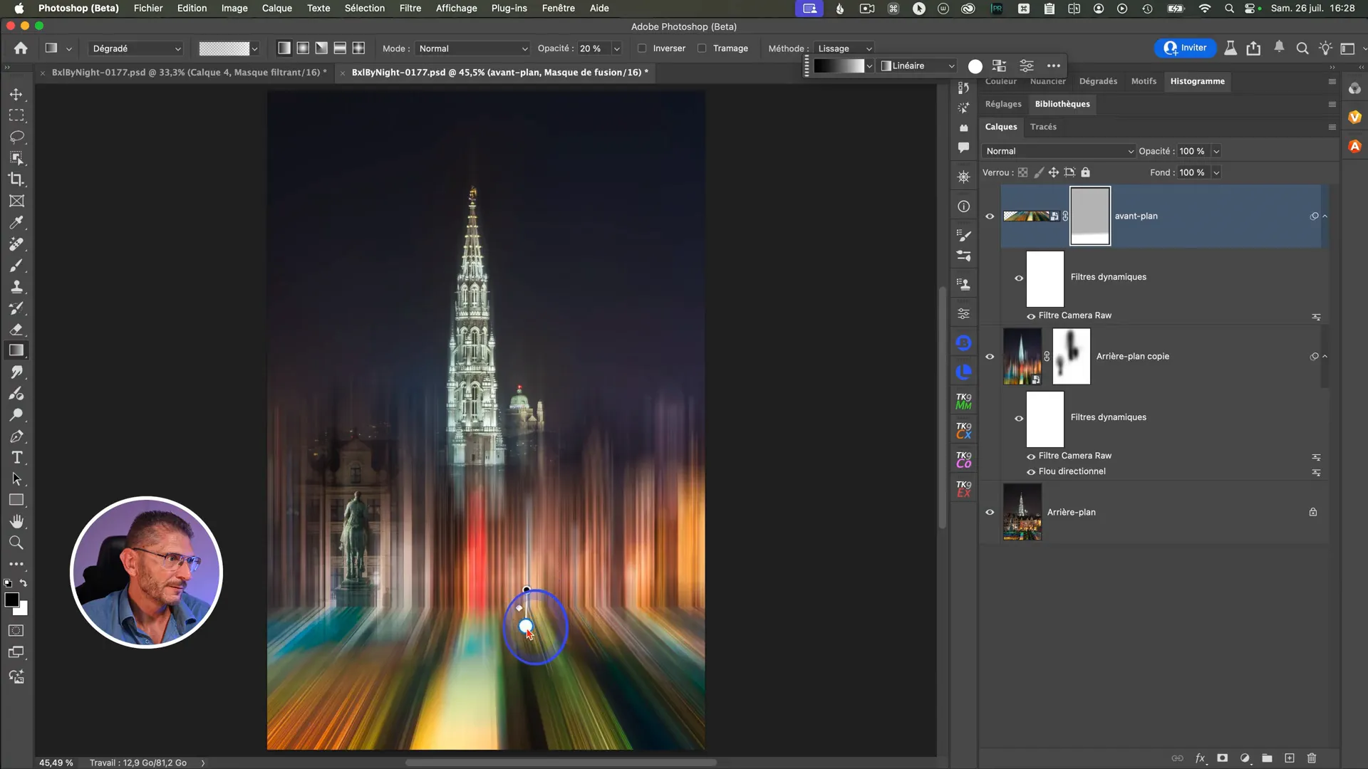Open the Opacité 20 % dropdown
The width and height of the screenshot is (1368, 769).
tap(616, 48)
